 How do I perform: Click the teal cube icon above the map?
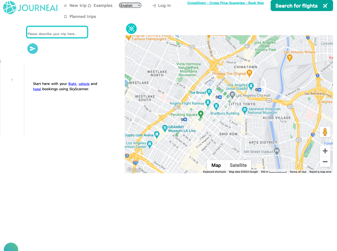pyautogui.click(x=131, y=29)
